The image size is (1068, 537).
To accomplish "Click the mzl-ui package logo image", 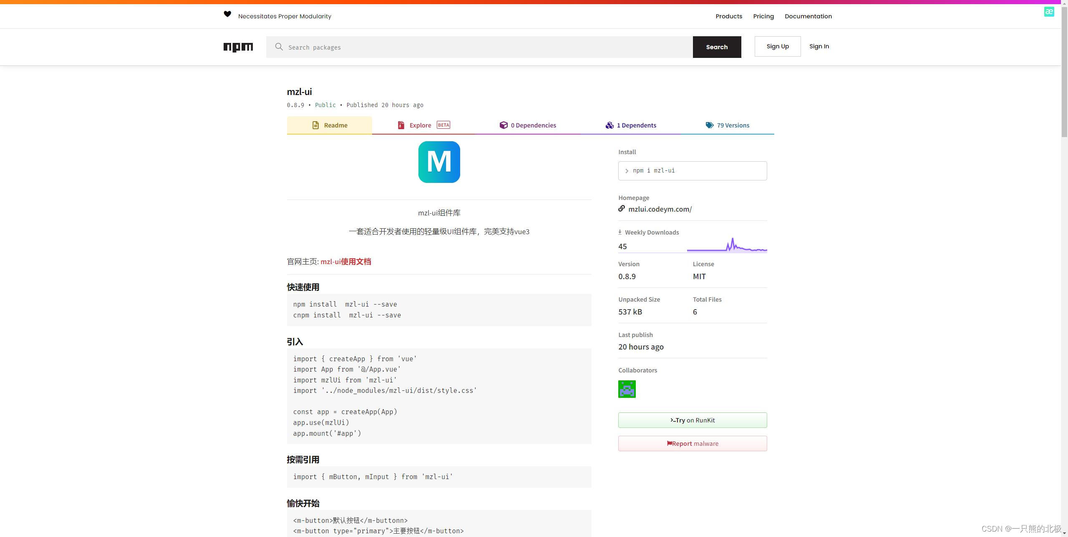I will click(x=438, y=162).
